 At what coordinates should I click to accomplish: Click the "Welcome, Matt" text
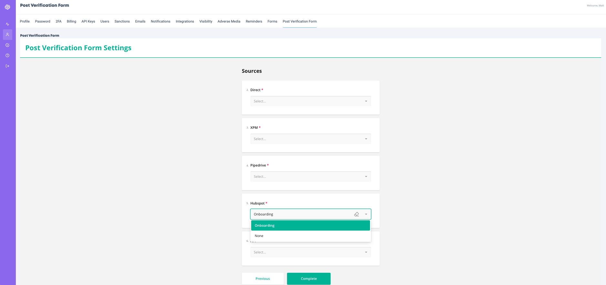(x=595, y=5)
